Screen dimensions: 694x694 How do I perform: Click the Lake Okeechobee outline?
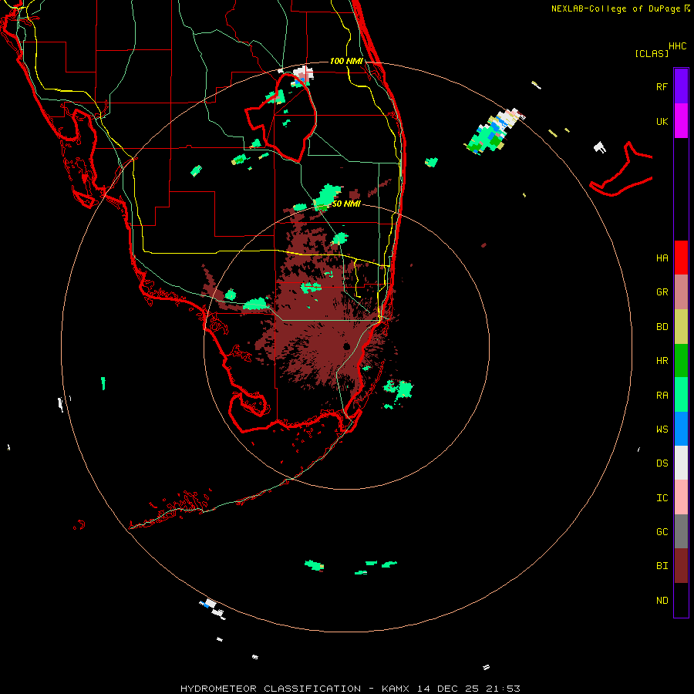click(281, 118)
